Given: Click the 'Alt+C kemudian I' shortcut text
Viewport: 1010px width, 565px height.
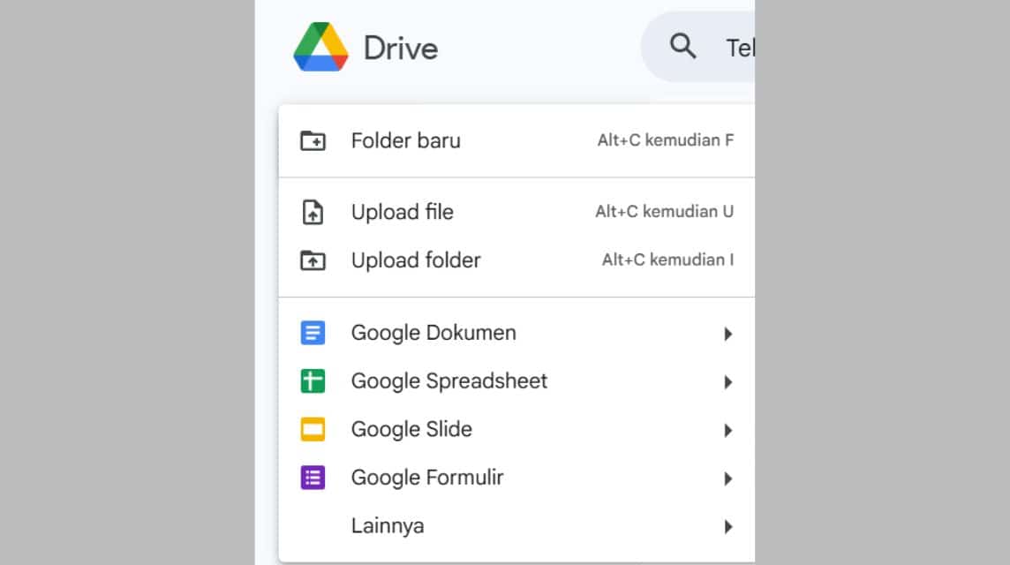Looking at the screenshot, I should click(x=668, y=260).
